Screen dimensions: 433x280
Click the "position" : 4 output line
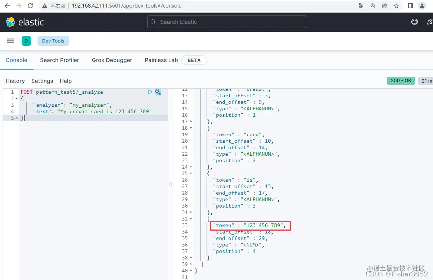(234, 252)
